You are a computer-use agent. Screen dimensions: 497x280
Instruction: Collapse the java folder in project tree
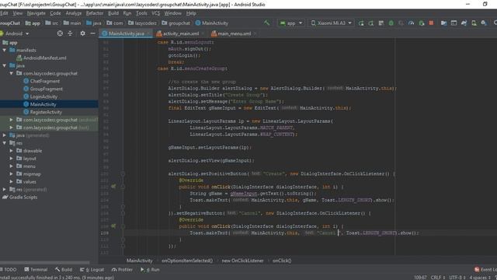[x=5, y=65]
